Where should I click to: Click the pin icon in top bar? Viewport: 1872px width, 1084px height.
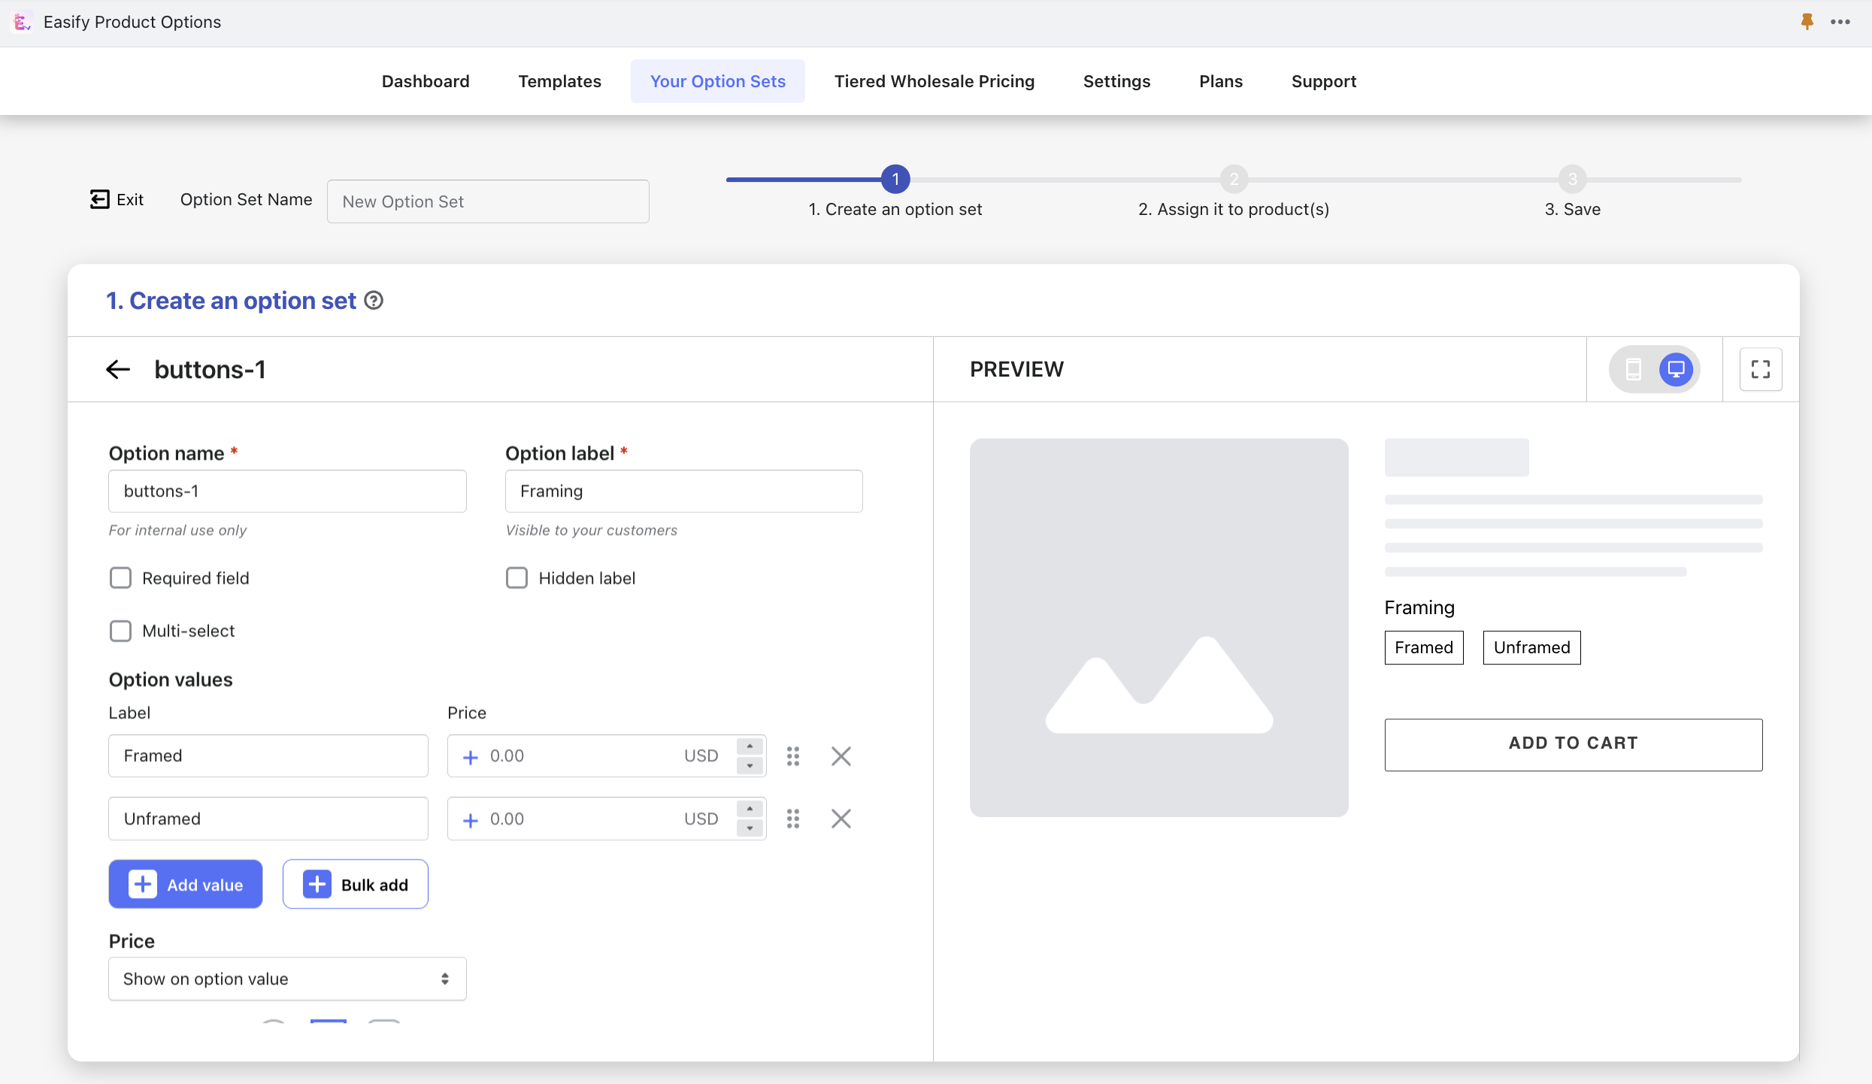(1807, 22)
